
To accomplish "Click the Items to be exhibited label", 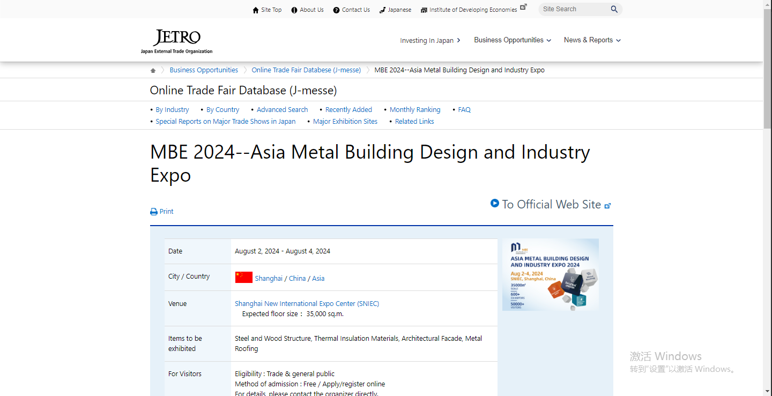I will pos(185,343).
